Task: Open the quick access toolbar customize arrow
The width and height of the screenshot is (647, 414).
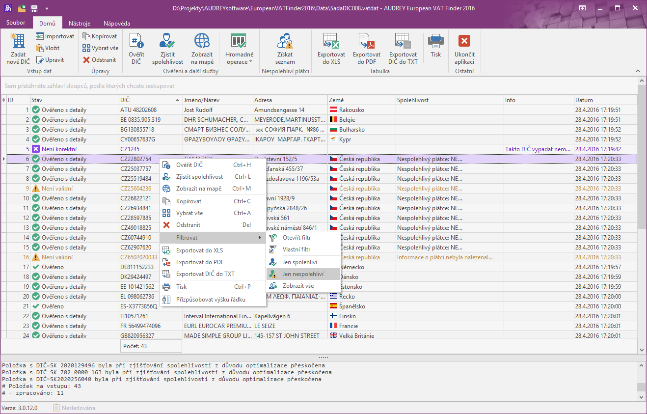Action: pos(47,8)
